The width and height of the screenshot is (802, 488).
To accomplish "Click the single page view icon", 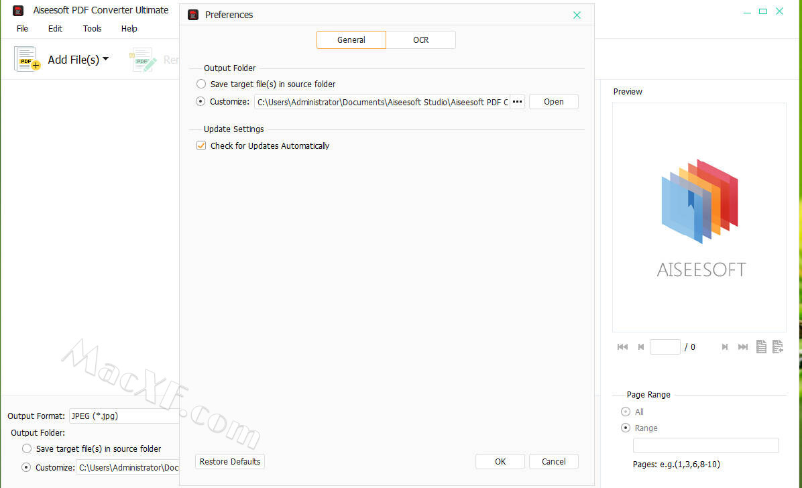I will coord(761,347).
